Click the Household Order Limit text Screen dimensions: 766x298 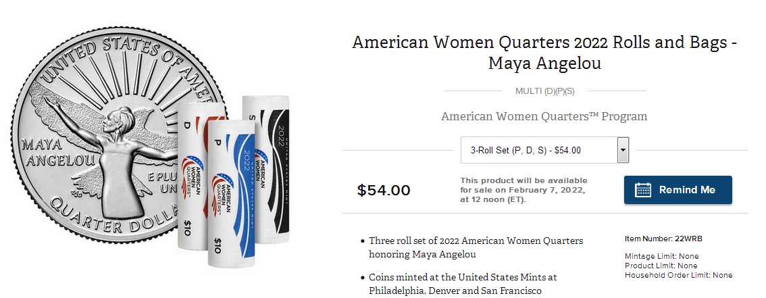678,275
